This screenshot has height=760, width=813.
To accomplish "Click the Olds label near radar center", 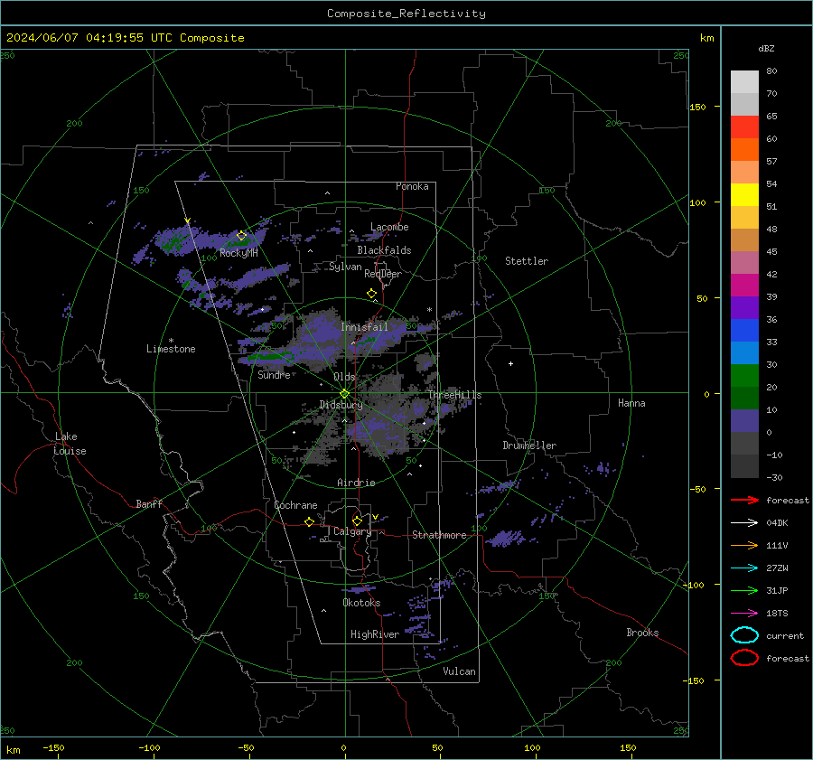I will pos(344,377).
